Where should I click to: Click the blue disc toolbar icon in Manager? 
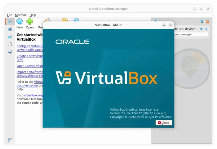[76, 20]
